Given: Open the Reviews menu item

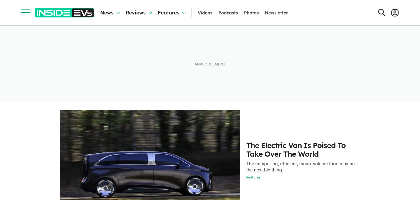Looking at the screenshot, I should (136, 13).
